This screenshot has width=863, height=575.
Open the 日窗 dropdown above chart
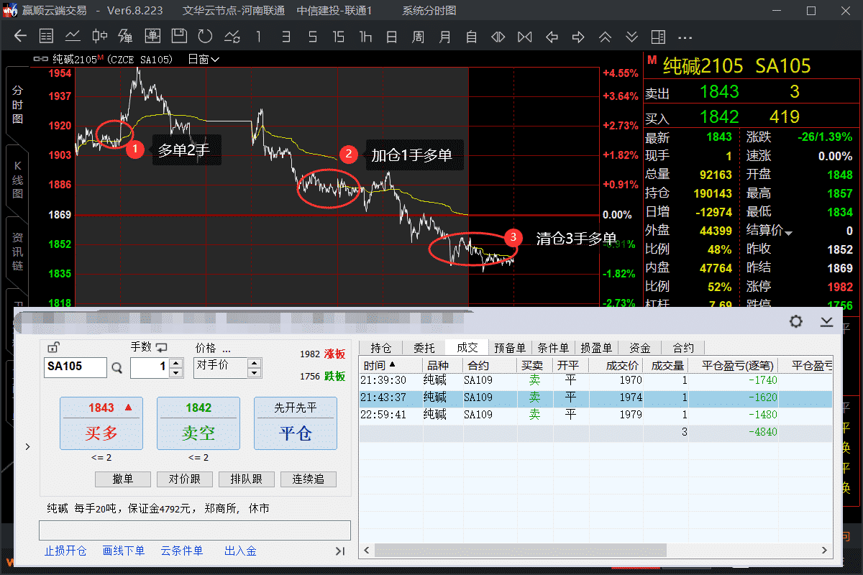coord(204,60)
